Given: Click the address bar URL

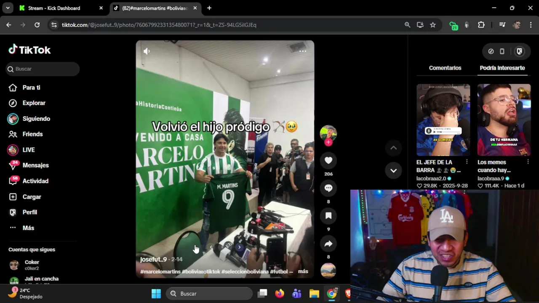Looking at the screenshot, I should pyautogui.click(x=159, y=25).
